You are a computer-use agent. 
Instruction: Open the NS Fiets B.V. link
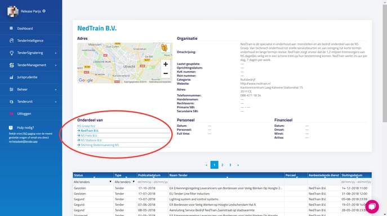coord(89,135)
